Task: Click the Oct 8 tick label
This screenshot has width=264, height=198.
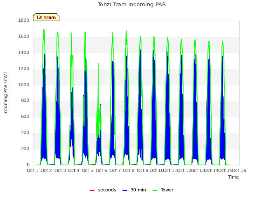Action: click(129, 170)
